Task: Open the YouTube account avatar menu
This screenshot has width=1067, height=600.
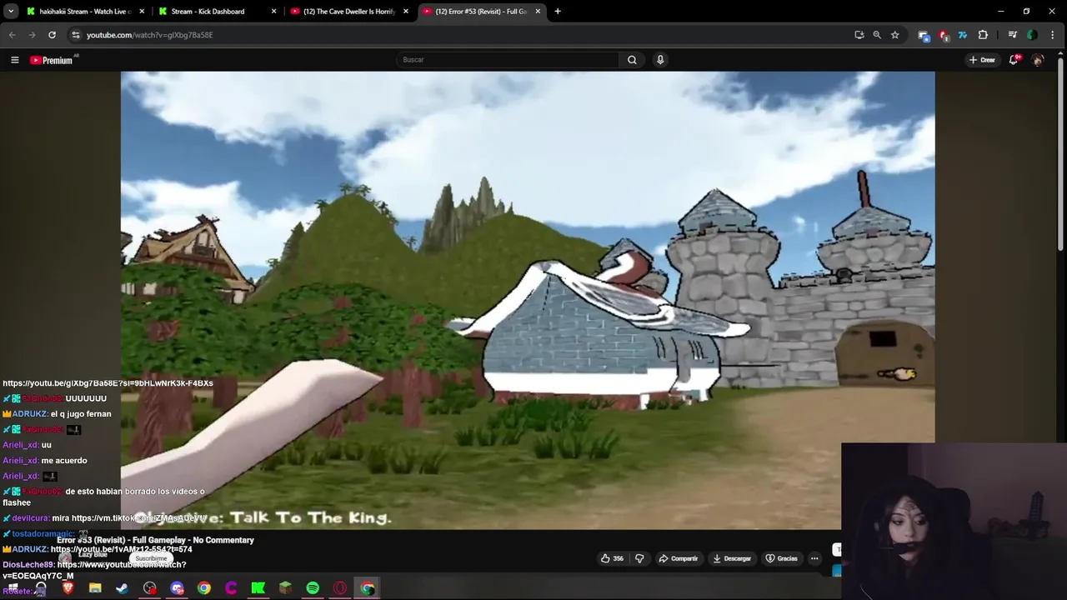Action: (1038, 60)
